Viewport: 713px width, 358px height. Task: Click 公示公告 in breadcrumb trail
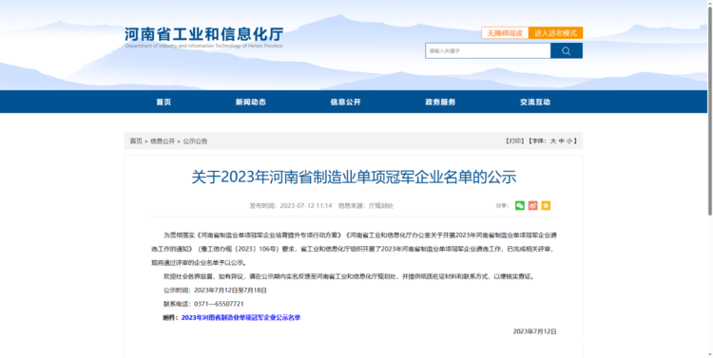pyautogui.click(x=195, y=141)
